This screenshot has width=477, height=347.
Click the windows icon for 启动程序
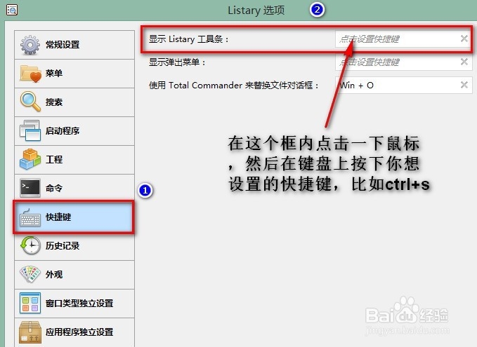30,130
